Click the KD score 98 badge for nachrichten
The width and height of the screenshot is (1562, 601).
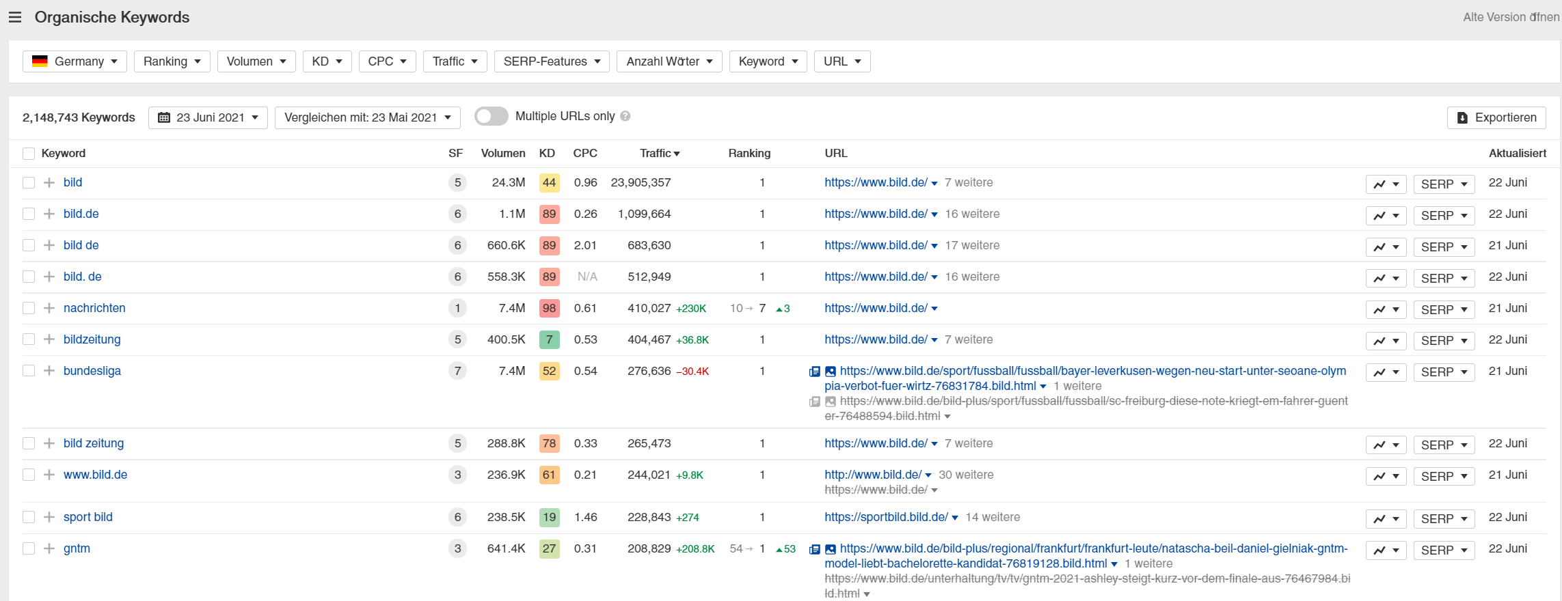click(549, 308)
